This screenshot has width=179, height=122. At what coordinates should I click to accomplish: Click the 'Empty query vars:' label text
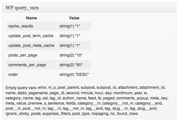pos(21,88)
